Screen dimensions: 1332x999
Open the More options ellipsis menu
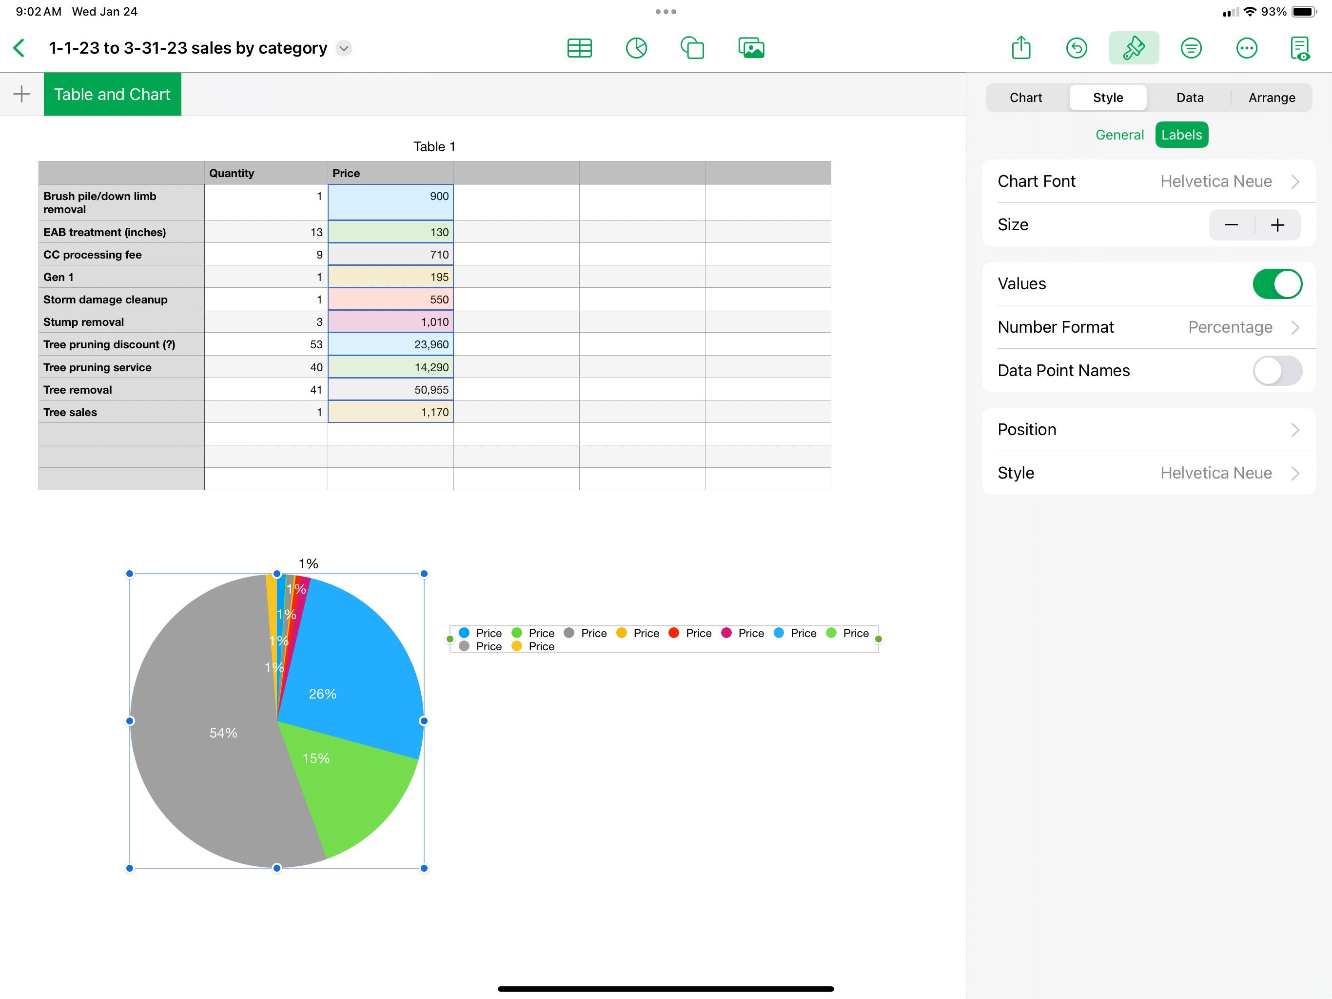[1247, 48]
